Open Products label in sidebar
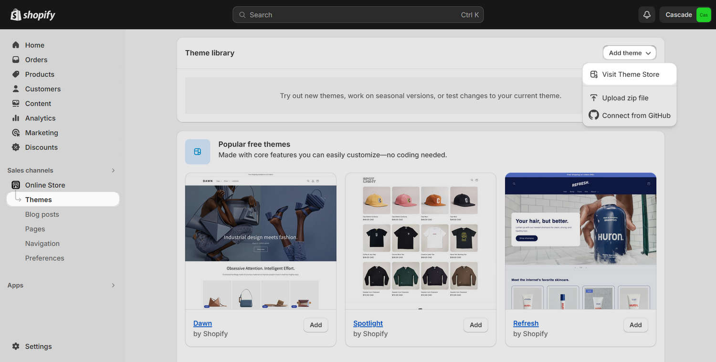Screen dimensions: 716x362 click(x=40, y=74)
